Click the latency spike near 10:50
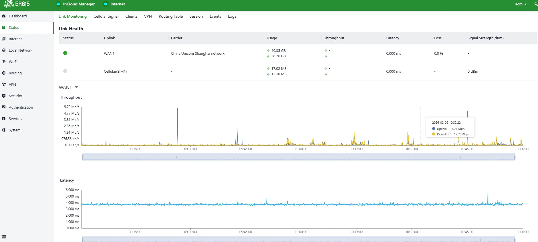The width and height of the screenshot is (538, 242). 488,198
